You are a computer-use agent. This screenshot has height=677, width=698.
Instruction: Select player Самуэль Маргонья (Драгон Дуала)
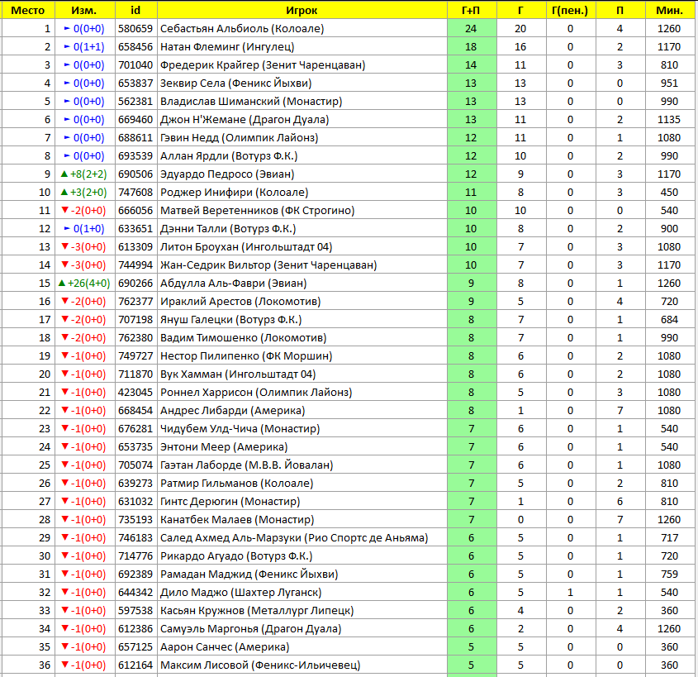tap(251, 629)
